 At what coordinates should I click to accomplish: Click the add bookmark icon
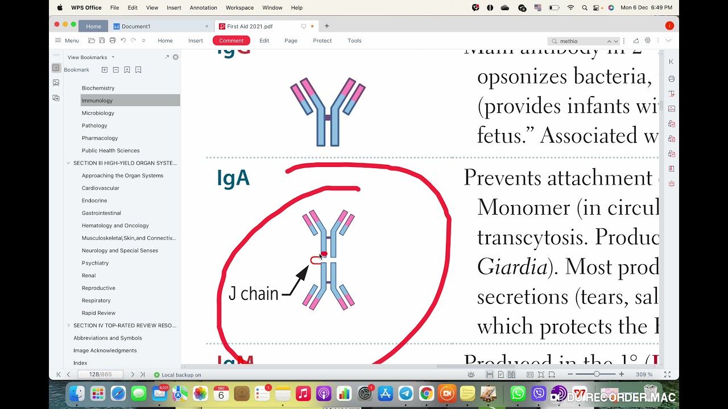click(x=127, y=70)
